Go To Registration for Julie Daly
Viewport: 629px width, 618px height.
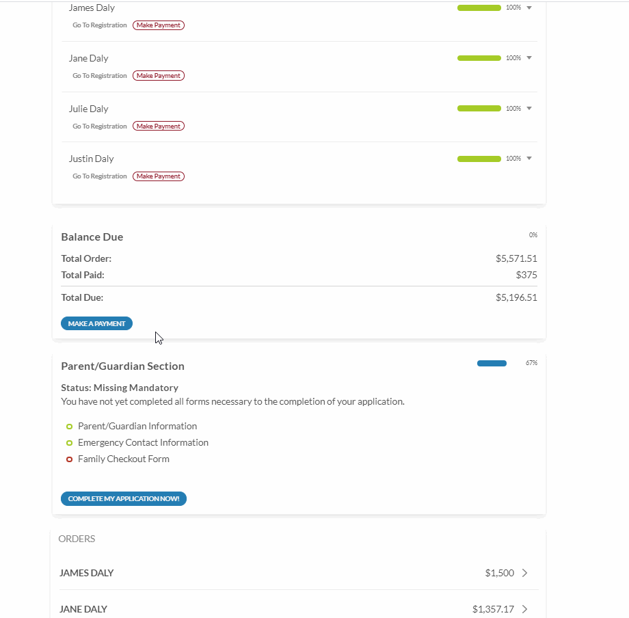coord(100,126)
